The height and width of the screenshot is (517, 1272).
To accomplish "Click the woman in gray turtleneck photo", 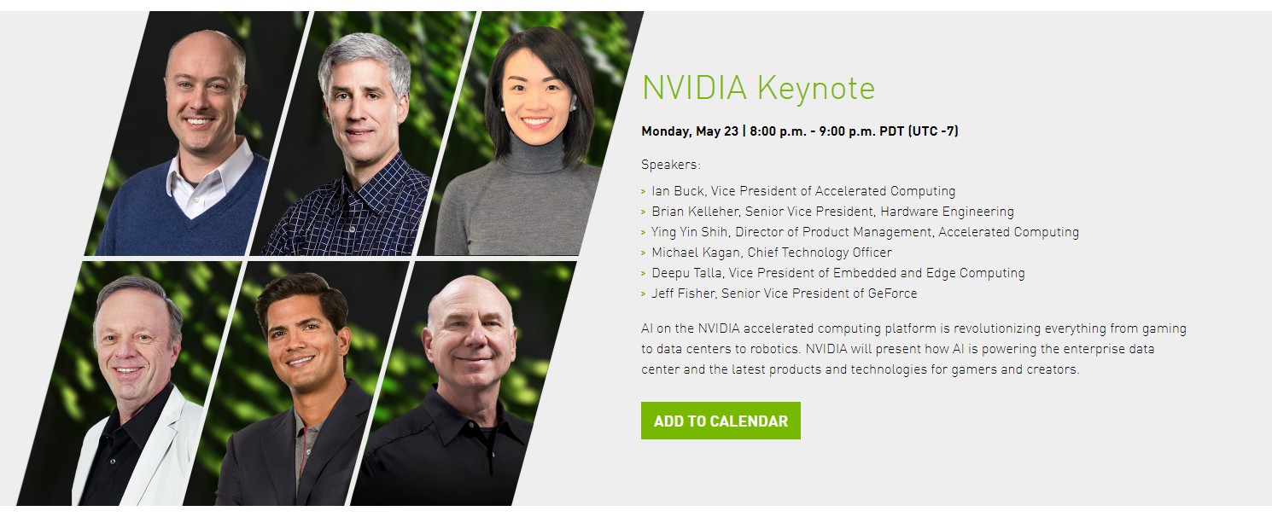I will pyautogui.click(x=531, y=134).
